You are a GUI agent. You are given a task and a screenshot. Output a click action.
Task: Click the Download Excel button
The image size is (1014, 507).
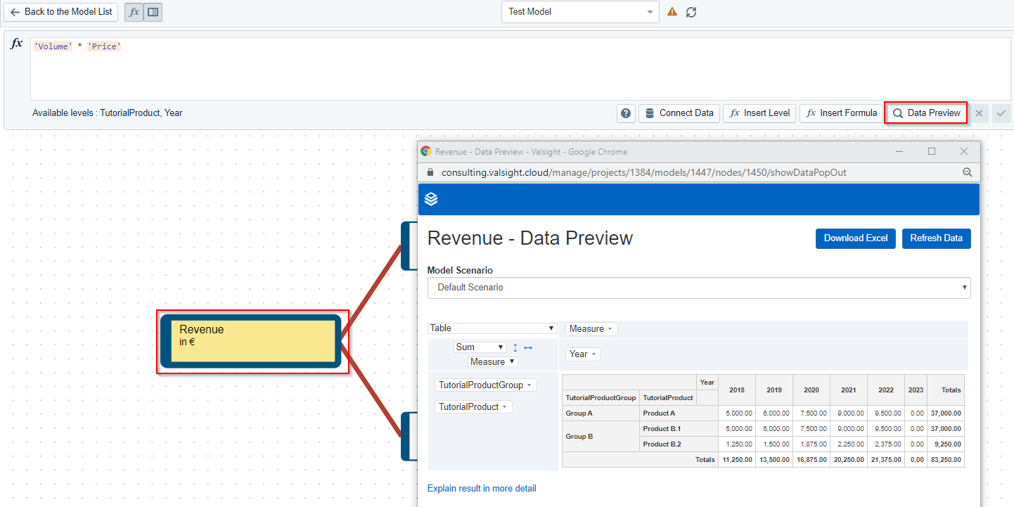point(856,238)
